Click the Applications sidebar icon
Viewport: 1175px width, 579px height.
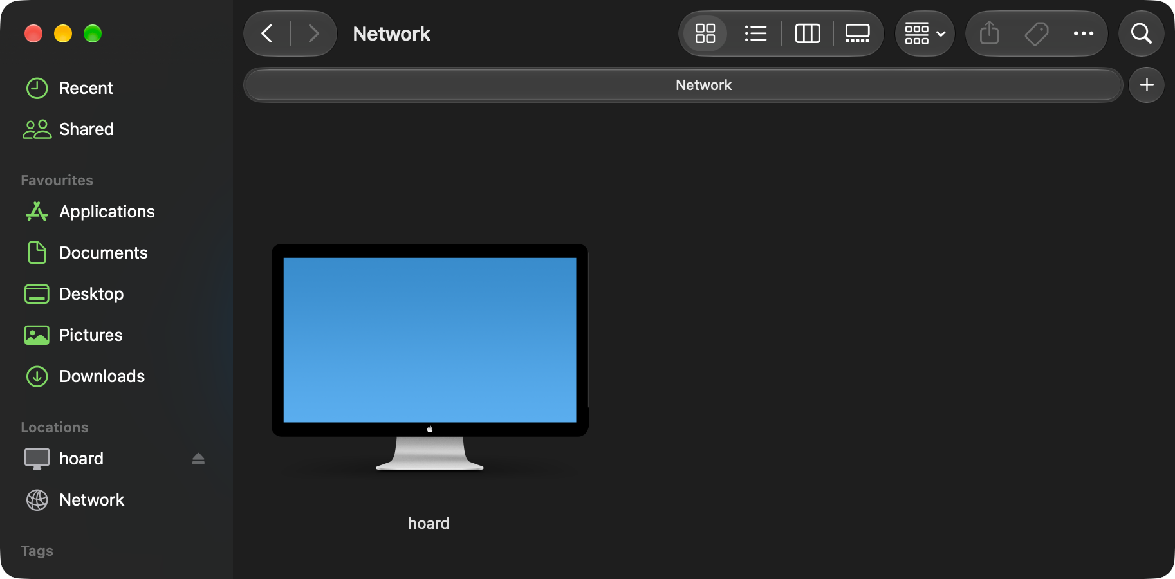(x=37, y=212)
